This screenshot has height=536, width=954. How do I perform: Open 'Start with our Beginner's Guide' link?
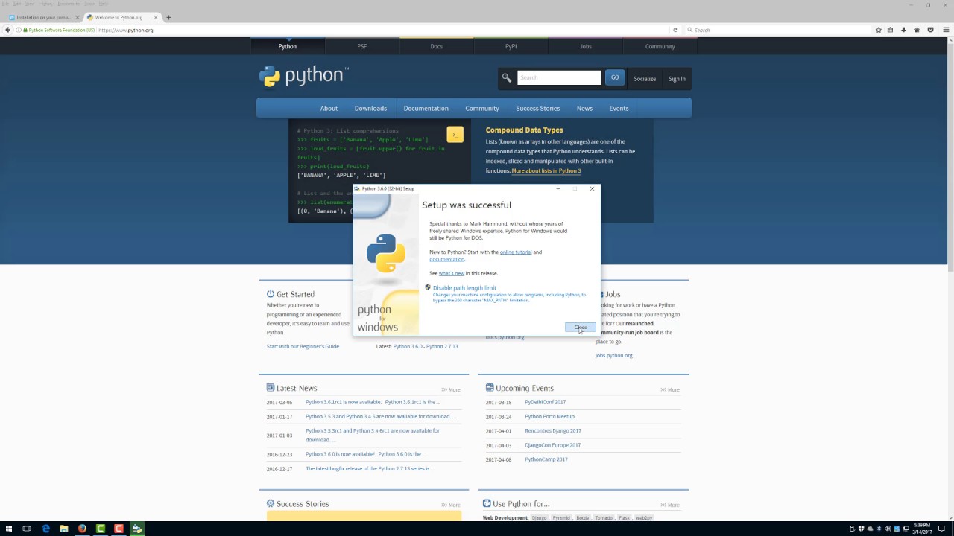click(x=303, y=346)
